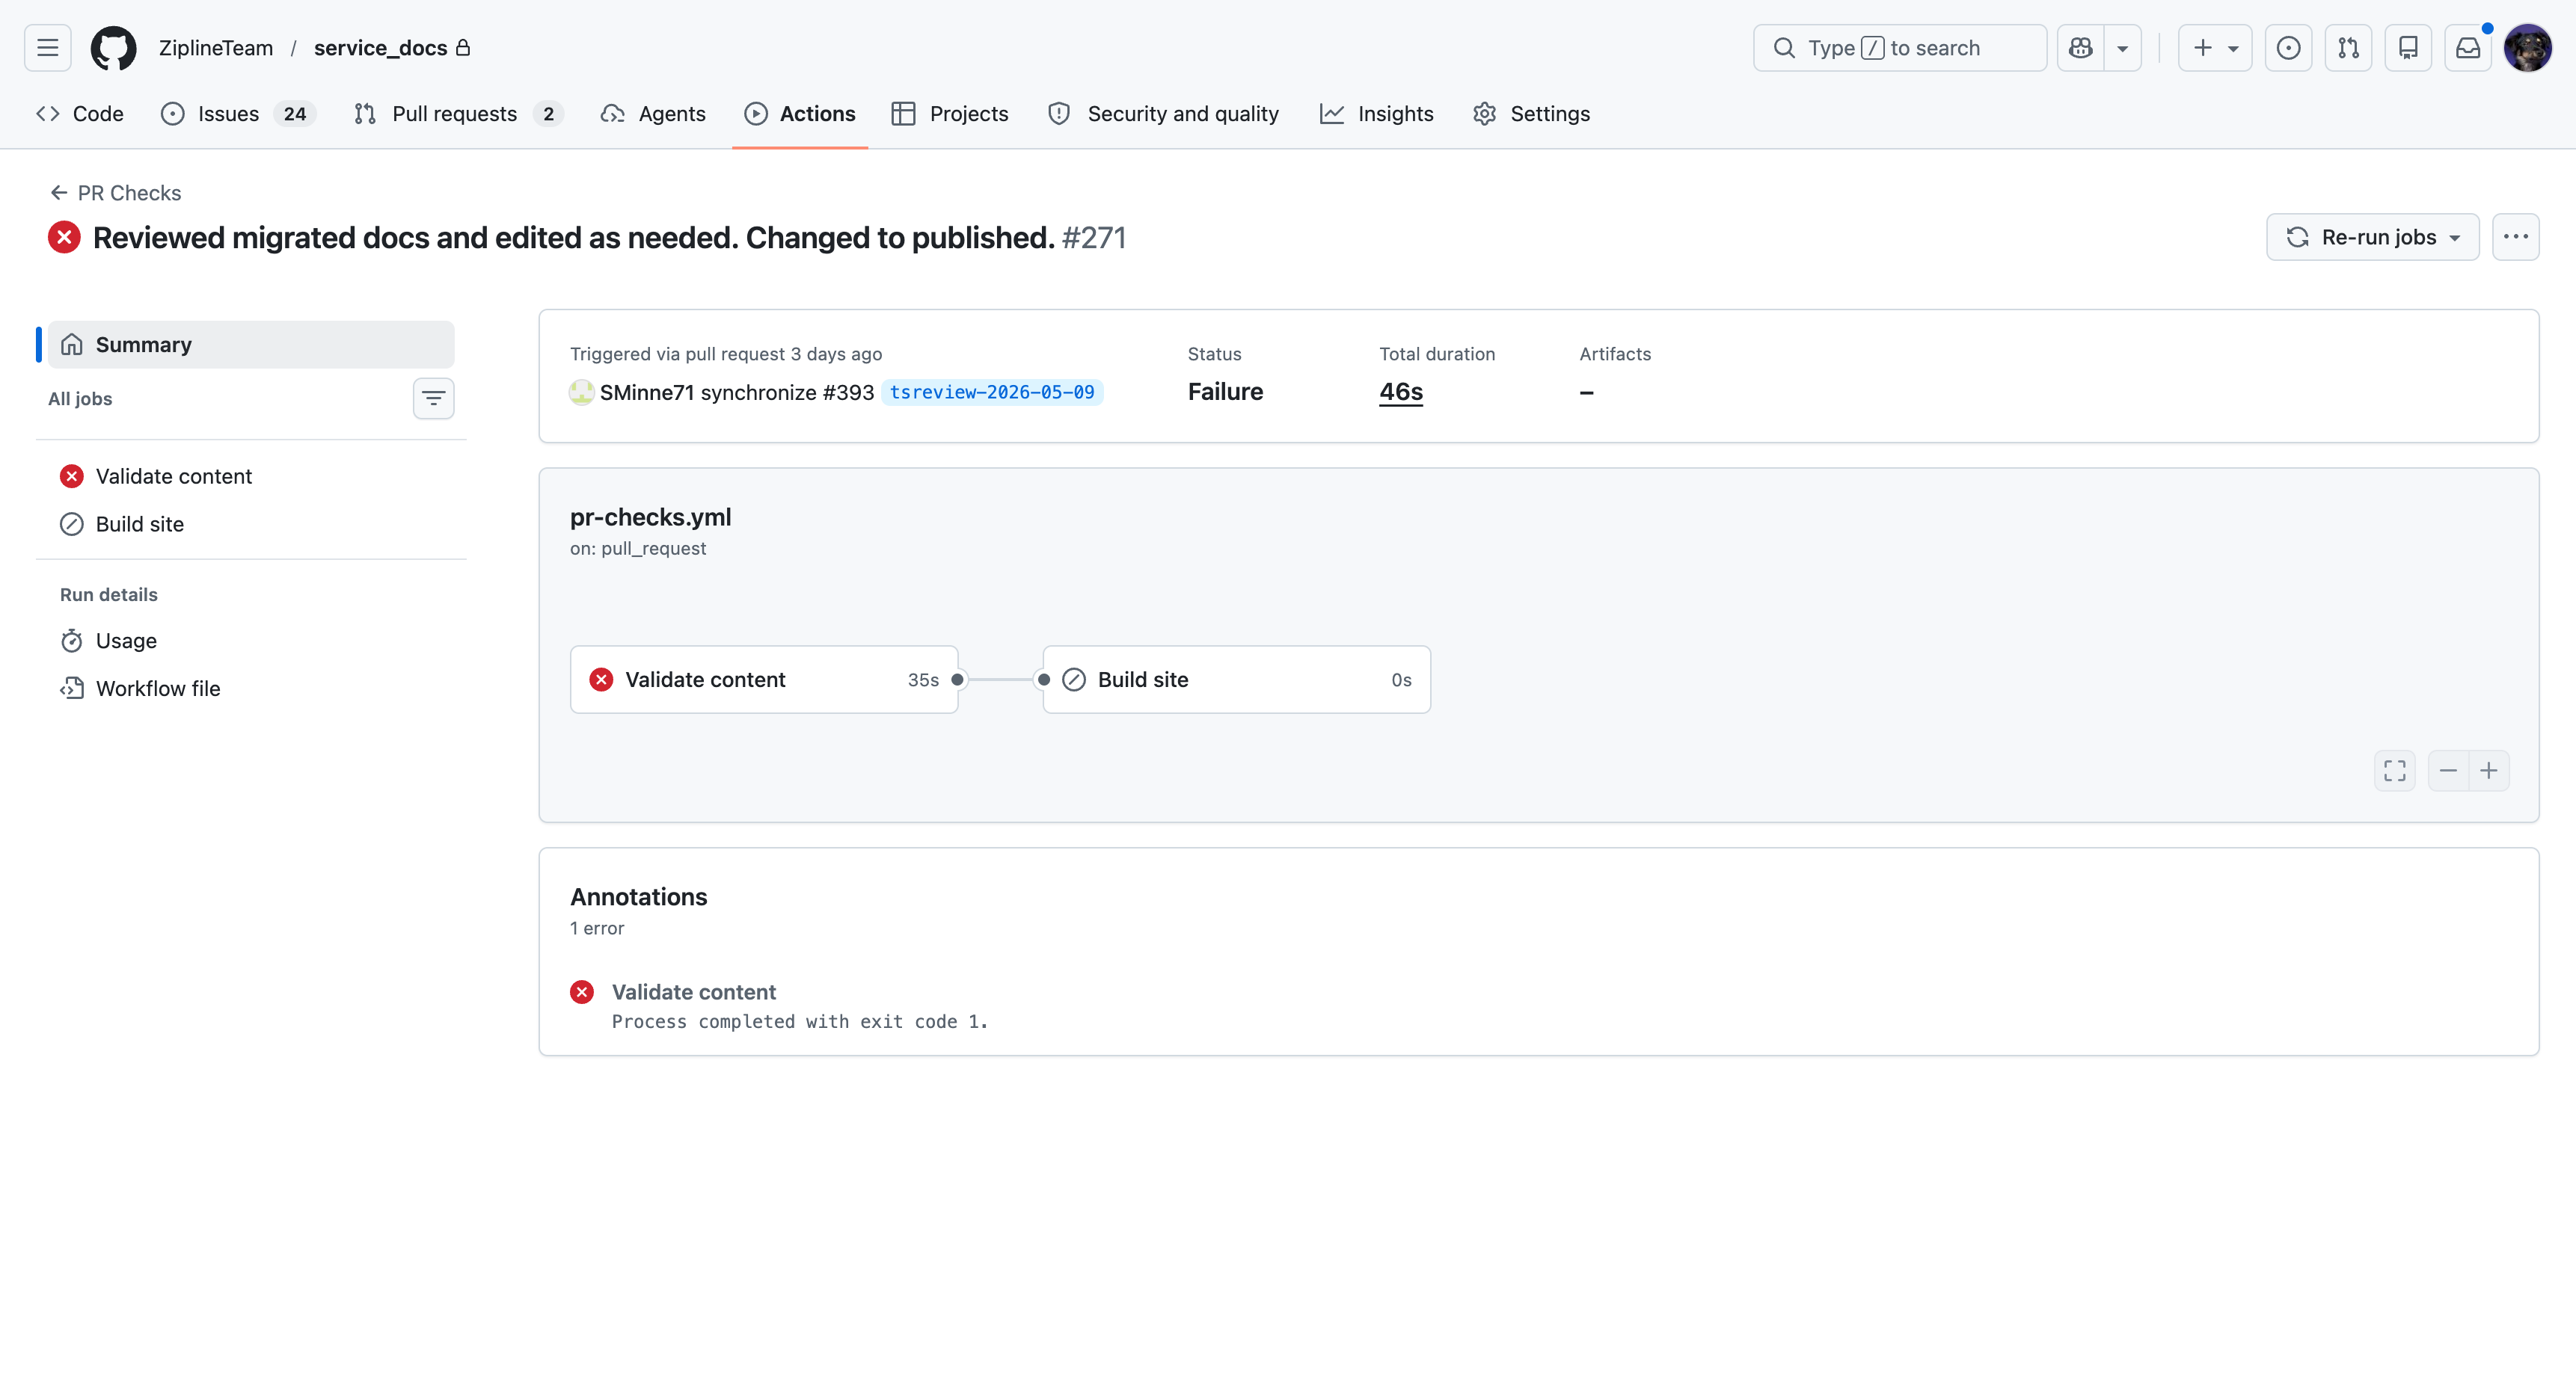This screenshot has width=2576, height=1395.
Task: Open the issues icon in top bar
Action: click(x=2288, y=48)
